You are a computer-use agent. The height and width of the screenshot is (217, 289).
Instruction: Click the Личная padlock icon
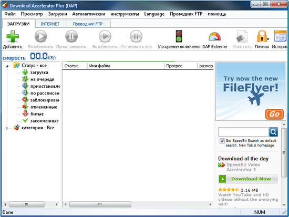click(262, 36)
